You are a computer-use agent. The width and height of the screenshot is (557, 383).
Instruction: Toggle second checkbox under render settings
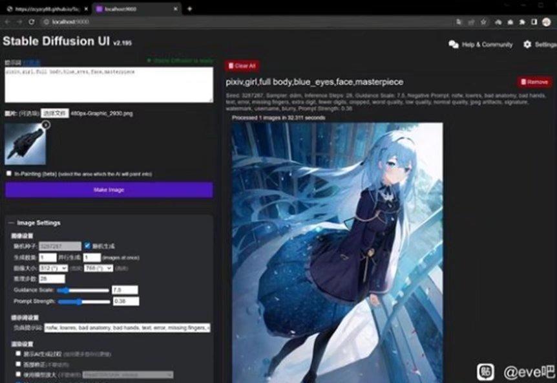point(18,364)
